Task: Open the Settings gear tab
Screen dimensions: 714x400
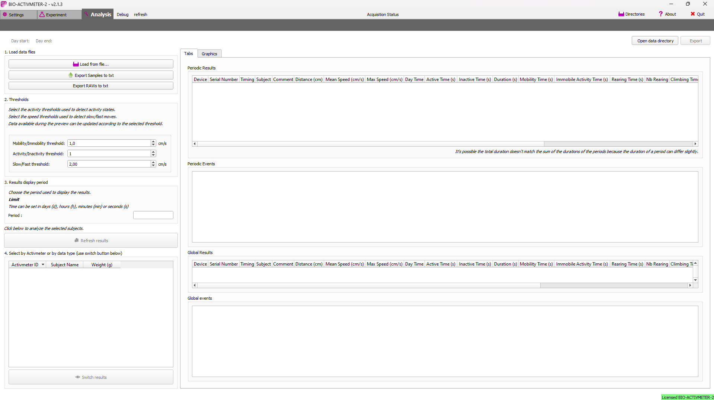Action: click(5, 14)
